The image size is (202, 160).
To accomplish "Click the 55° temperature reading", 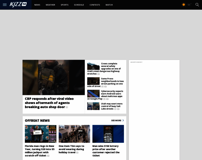I will click(x=189, y=5).
